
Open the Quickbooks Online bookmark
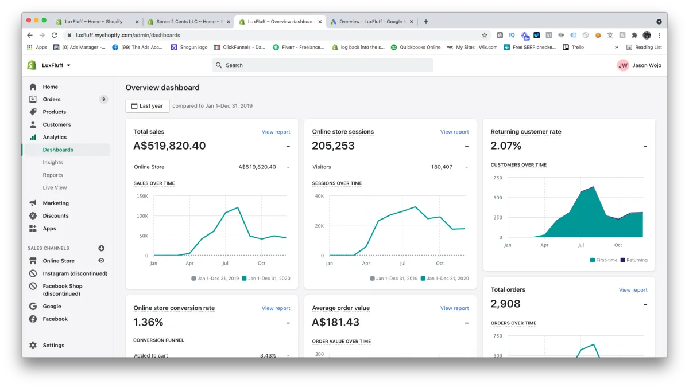point(416,47)
